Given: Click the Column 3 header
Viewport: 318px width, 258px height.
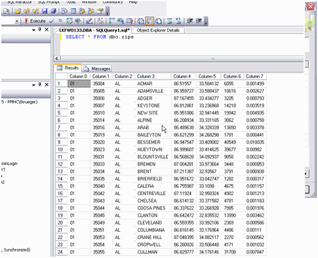Looking at the screenshot, I should [153, 77].
